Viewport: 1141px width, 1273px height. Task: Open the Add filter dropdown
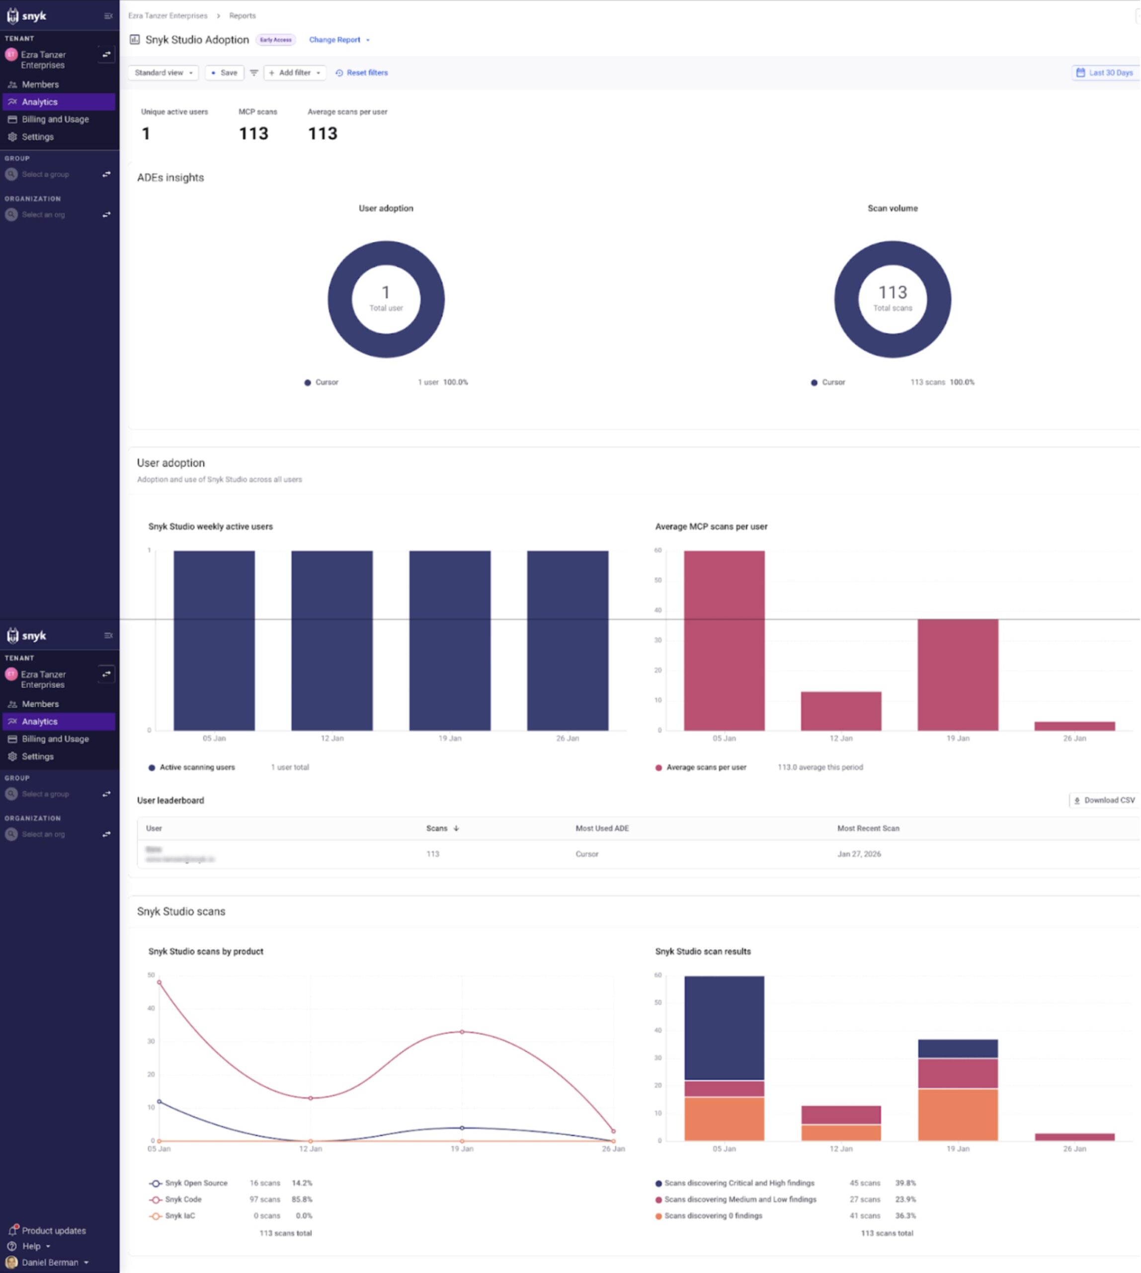click(295, 73)
